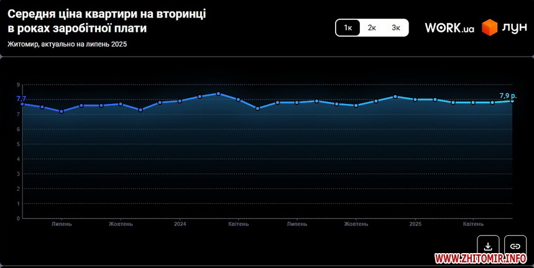The height and width of the screenshot is (268, 534).
Task: Click the www.zhitomir.info watermark
Action: coord(481,258)
